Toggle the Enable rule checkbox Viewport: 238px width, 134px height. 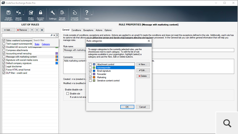click(x=68, y=94)
